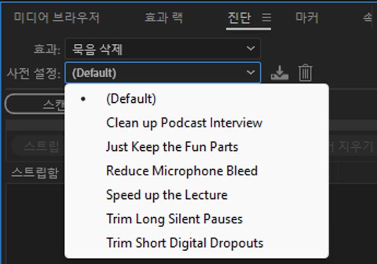Viewport: 377px width, 264px height.
Task: Choose the (Default) preset from list
Action: (x=196, y=99)
